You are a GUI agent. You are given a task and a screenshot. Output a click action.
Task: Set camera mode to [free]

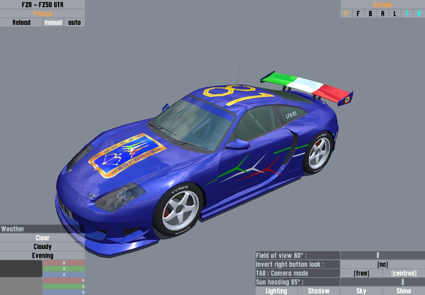click(361, 273)
